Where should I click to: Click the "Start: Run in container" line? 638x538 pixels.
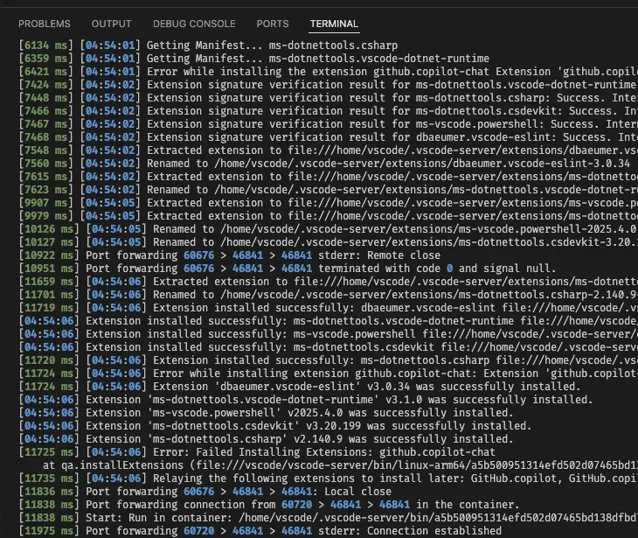coord(329,518)
